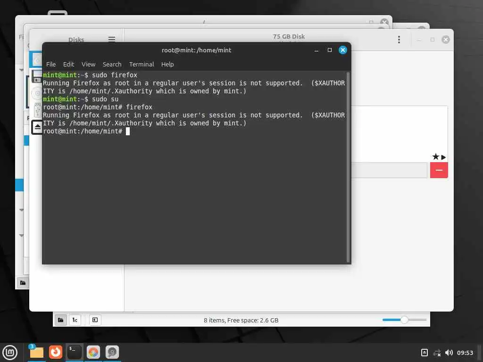Switch to the Disks taskbar window button

pos(112,352)
